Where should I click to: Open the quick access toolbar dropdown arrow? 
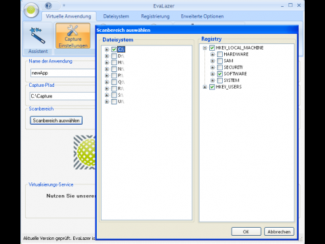pos(64,5)
